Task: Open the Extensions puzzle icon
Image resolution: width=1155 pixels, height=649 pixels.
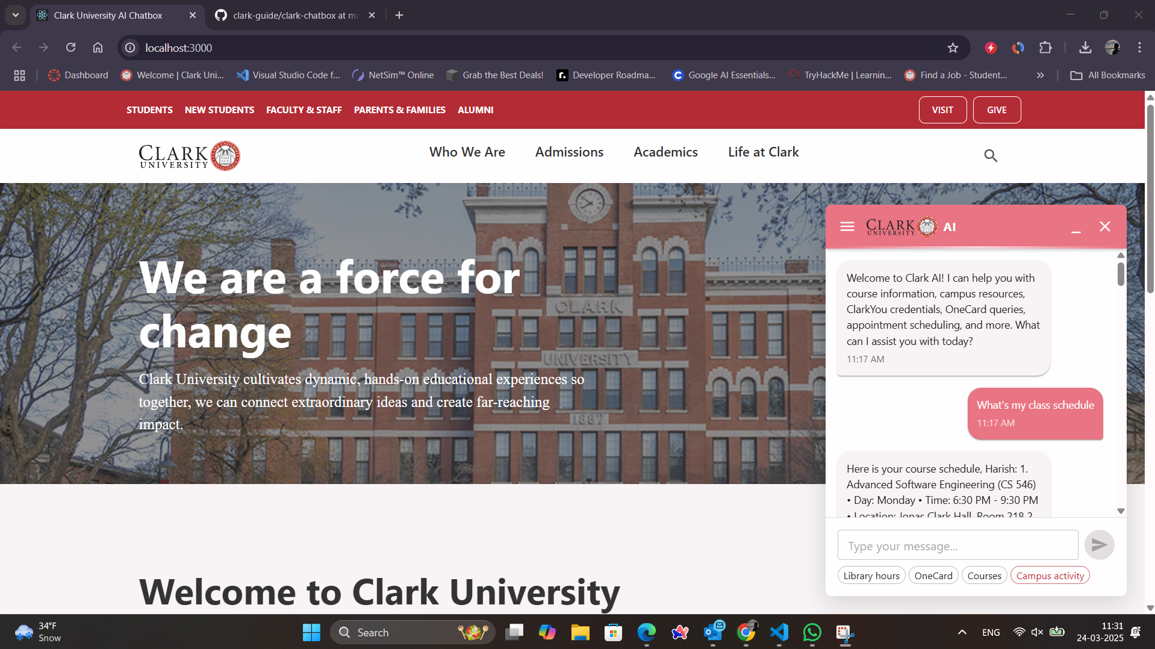Action: pyautogui.click(x=1045, y=48)
